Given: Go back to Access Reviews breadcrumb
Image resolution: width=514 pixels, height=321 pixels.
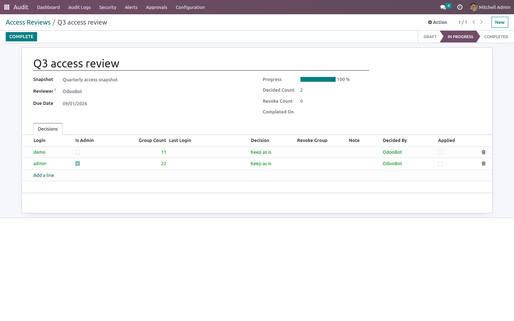Looking at the screenshot, I should tap(28, 22).
